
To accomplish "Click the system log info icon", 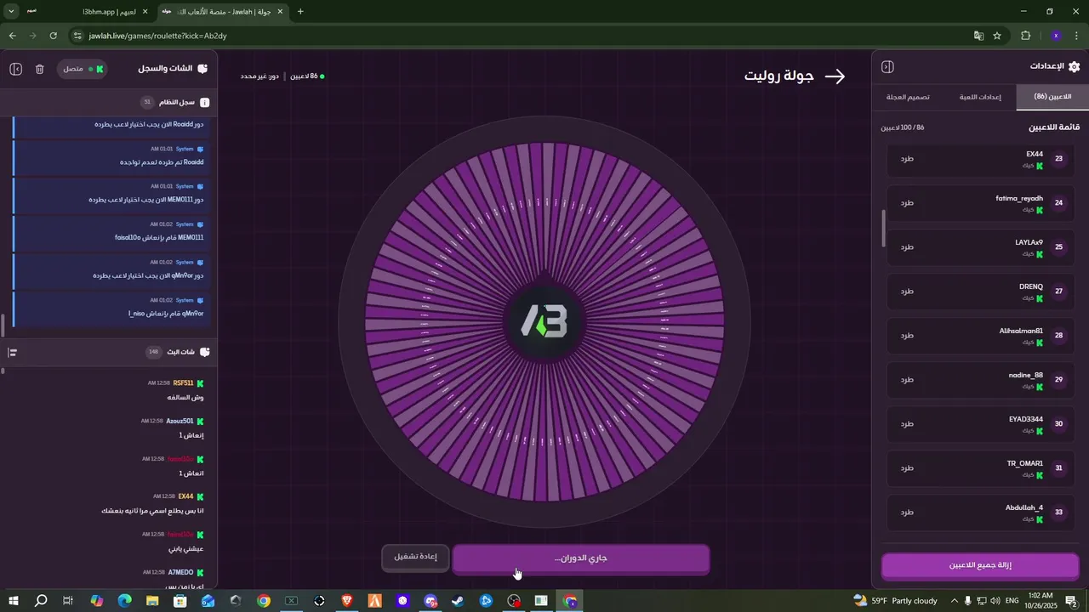I will tap(204, 102).
